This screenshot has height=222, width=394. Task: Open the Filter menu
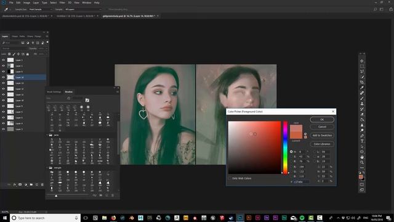pyautogui.click(x=62, y=2)
